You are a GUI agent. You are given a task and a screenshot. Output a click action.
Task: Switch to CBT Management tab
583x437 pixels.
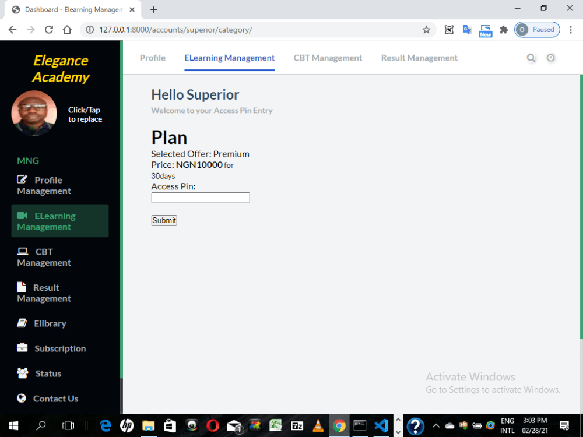point(328,58)
